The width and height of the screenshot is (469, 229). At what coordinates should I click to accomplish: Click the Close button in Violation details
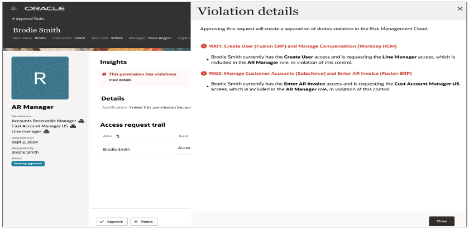(442, 221)
